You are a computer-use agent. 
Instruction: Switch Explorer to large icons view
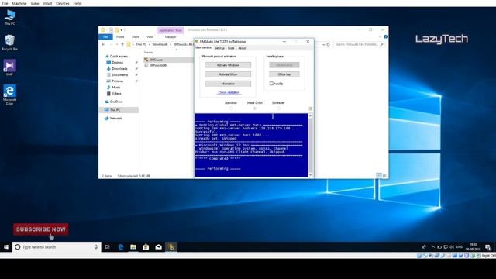384,175
